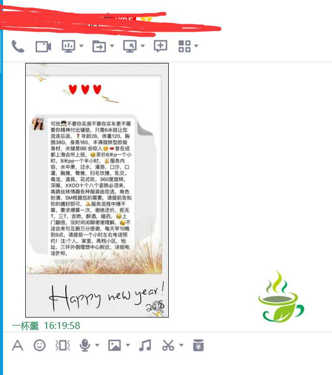Click the music note icon

coord(145,345)
